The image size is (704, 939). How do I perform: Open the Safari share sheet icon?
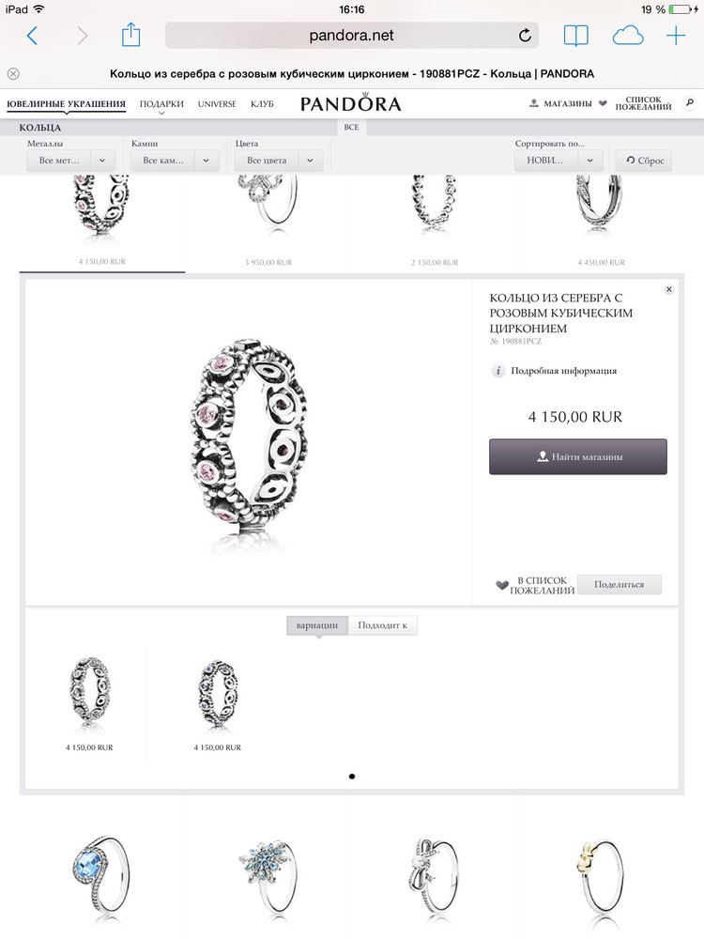click(x=130, y=35)
